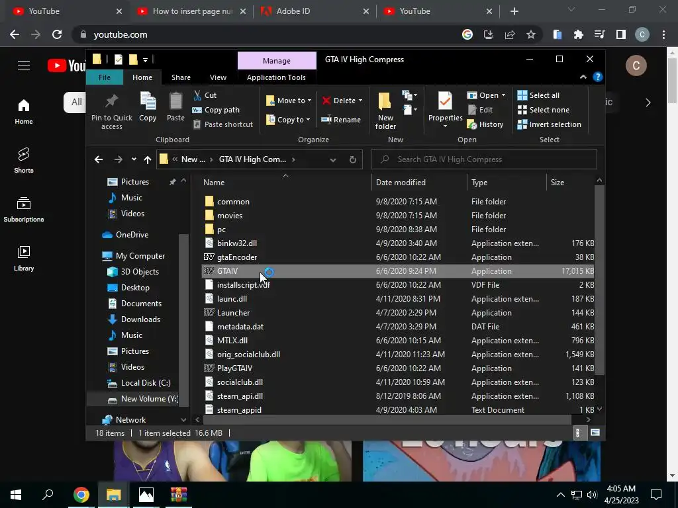This screenshot has height=508, width=678.
Task: Click the YouTube All filter chip
Action: click(76, 102)
